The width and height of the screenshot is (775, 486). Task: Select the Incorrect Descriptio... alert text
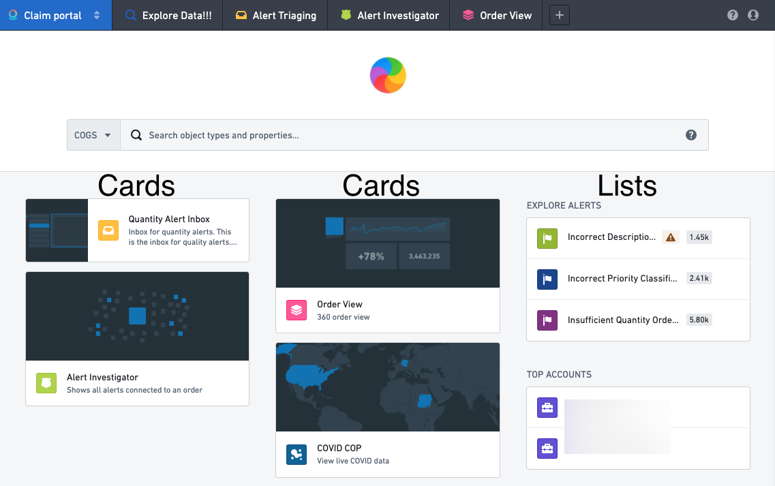pyautogui.click(x=611, y=237)
